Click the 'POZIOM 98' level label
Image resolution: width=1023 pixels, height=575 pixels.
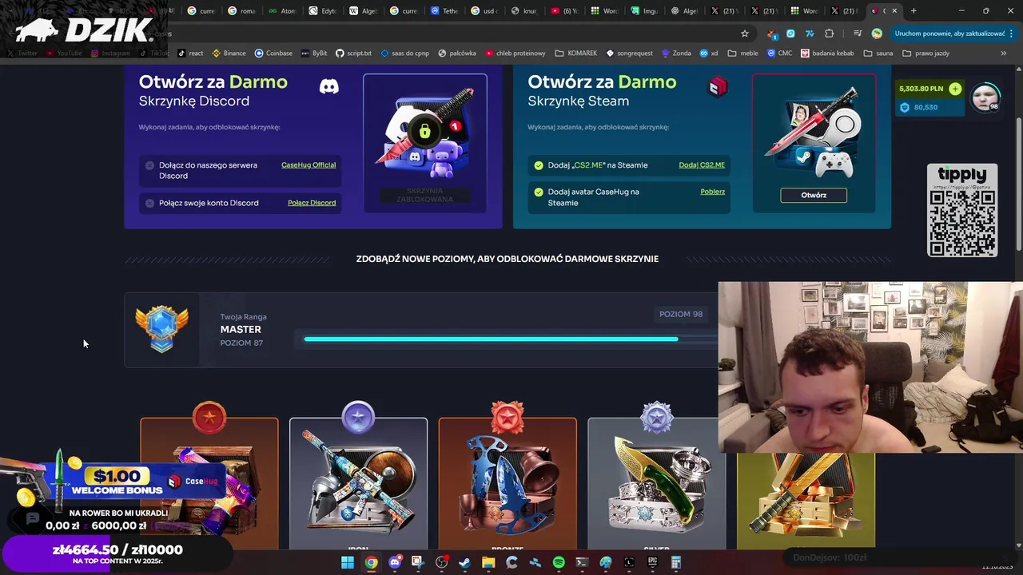point(681,314)
